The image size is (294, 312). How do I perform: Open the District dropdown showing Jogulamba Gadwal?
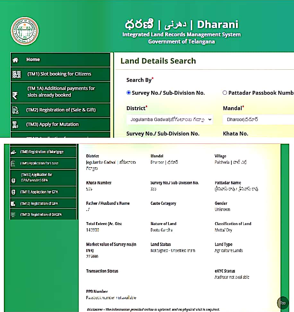click(170, 119)
